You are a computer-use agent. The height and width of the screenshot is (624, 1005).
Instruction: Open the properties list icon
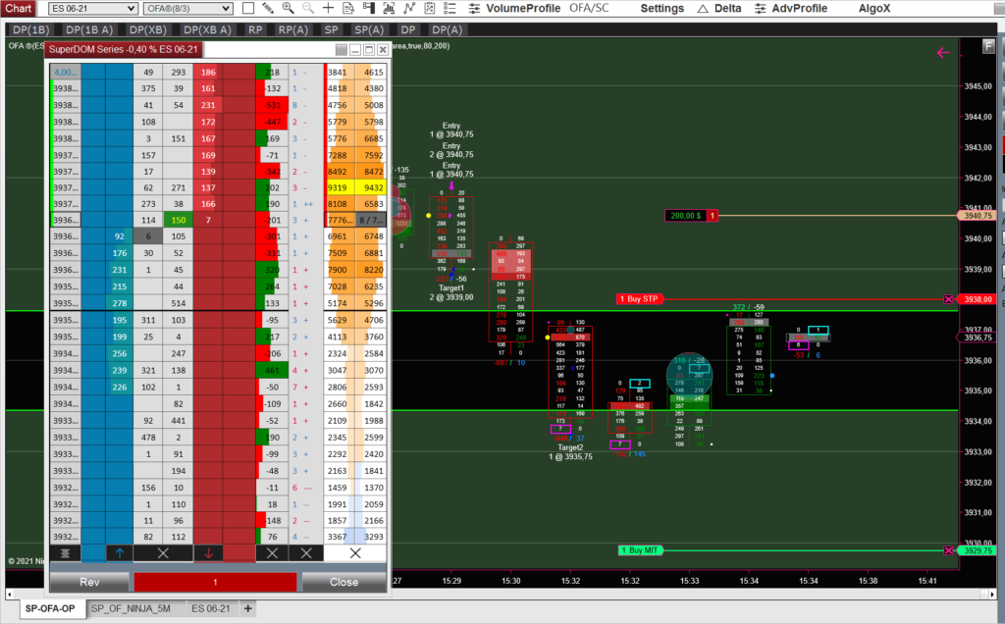click(450, 8)
